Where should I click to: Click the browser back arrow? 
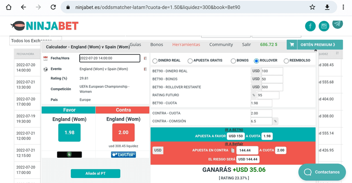tap(23, 7)
